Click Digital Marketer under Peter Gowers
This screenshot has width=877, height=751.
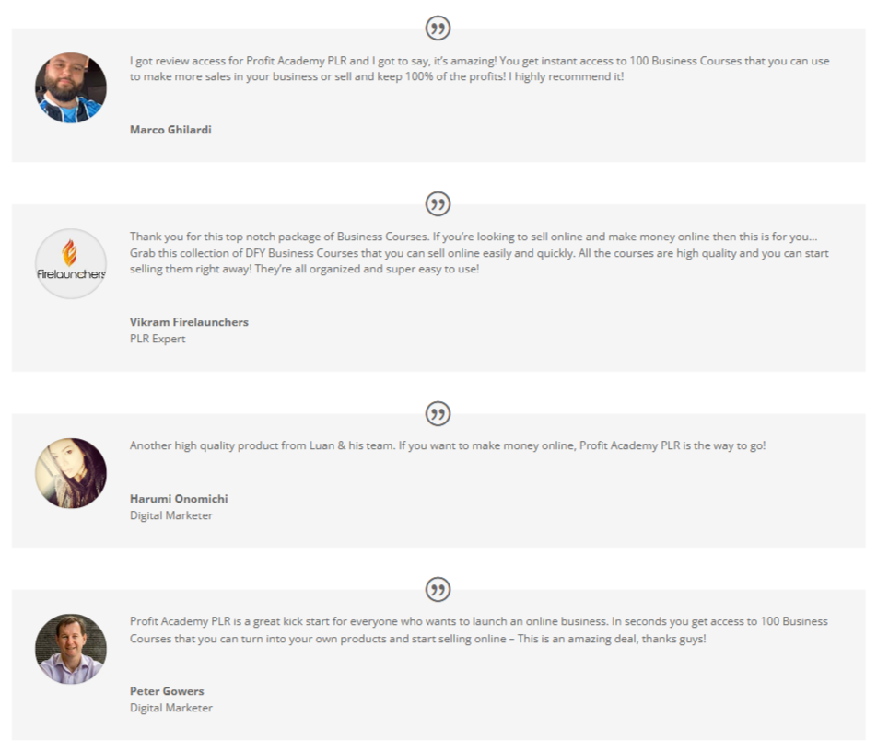pos(171,708)
